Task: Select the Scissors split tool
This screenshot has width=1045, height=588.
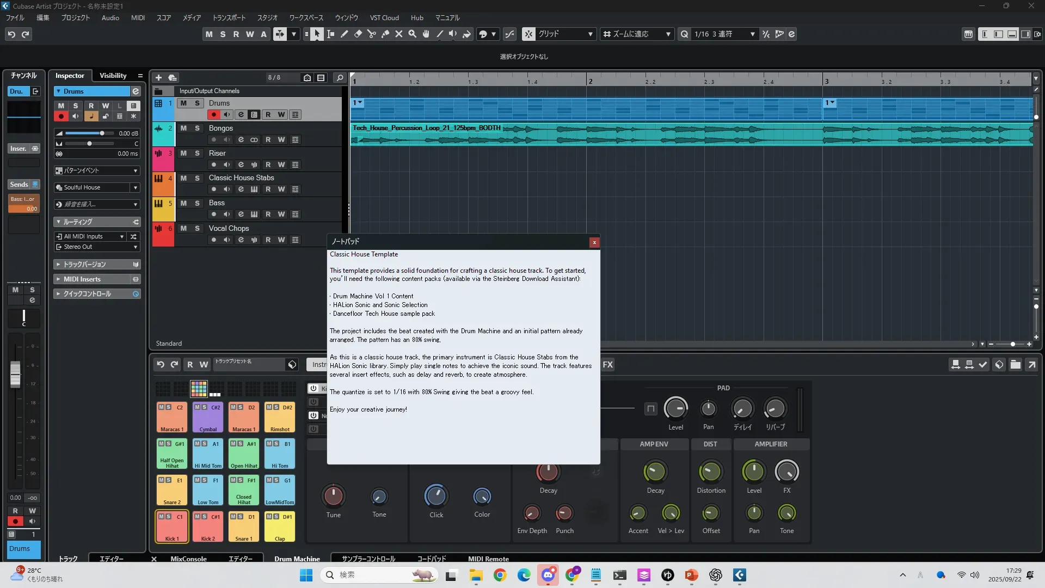Action: (371, 34)
